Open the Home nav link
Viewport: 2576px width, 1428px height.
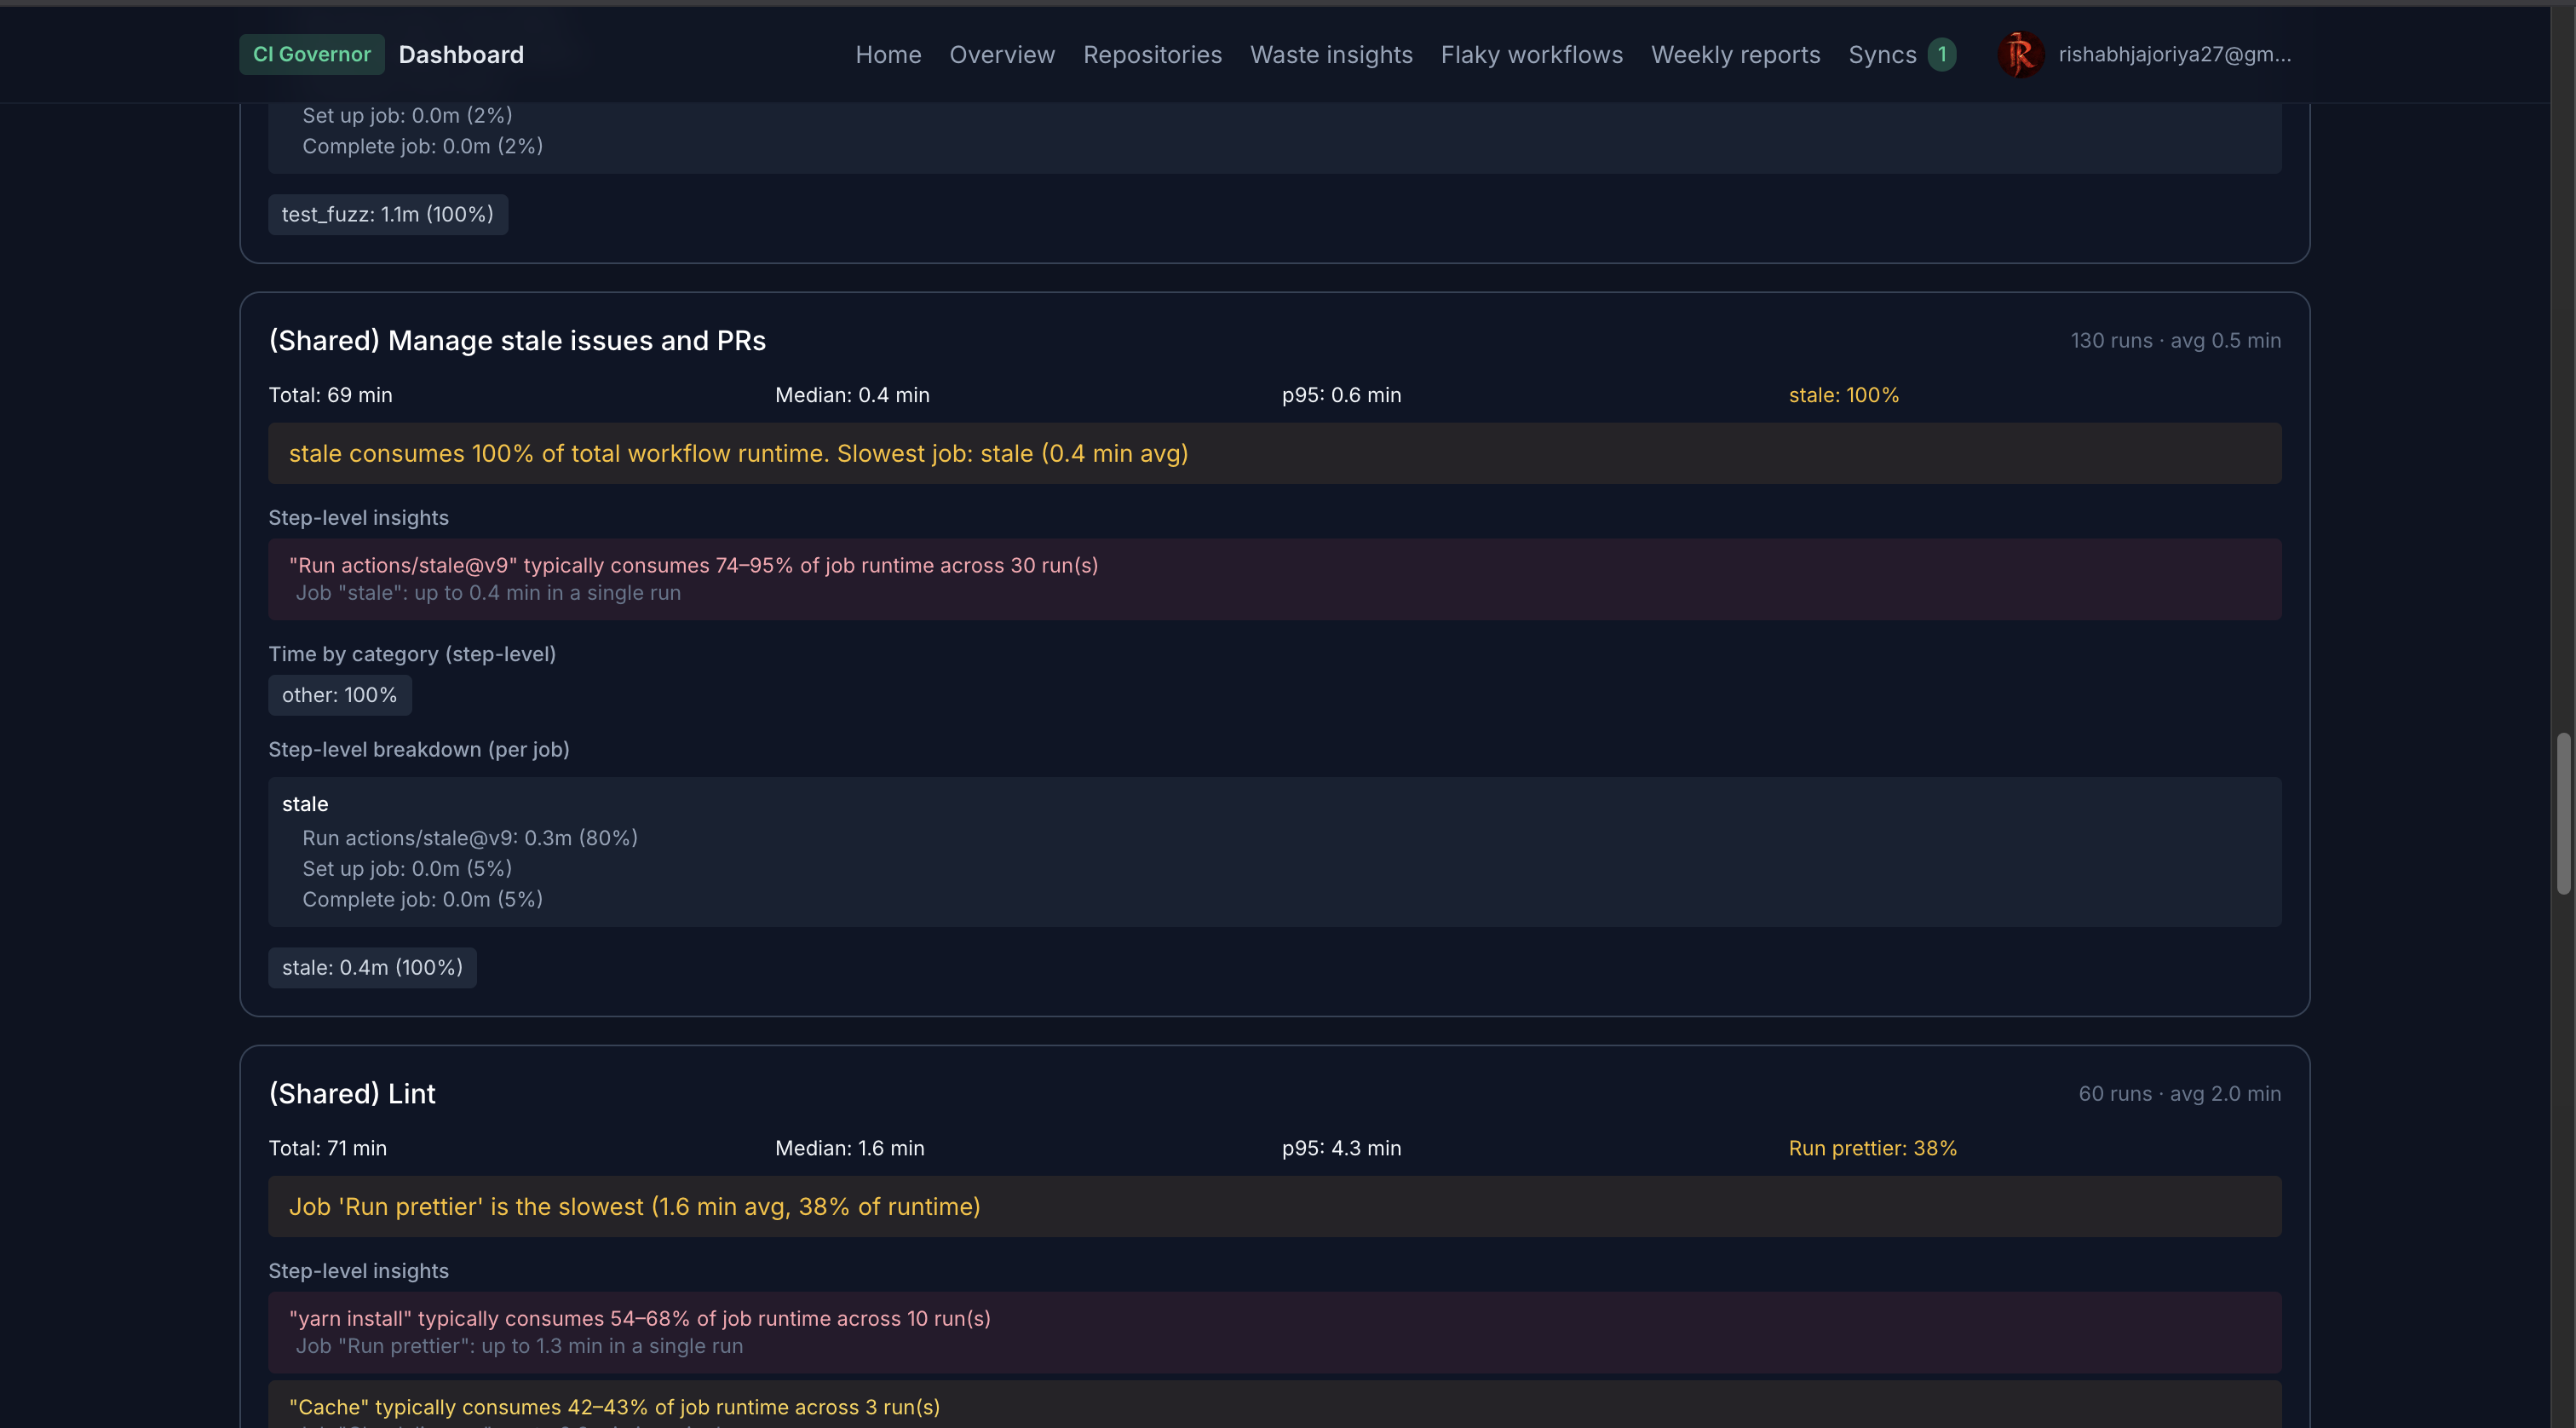pyautogui.click(x=887, y=54)
